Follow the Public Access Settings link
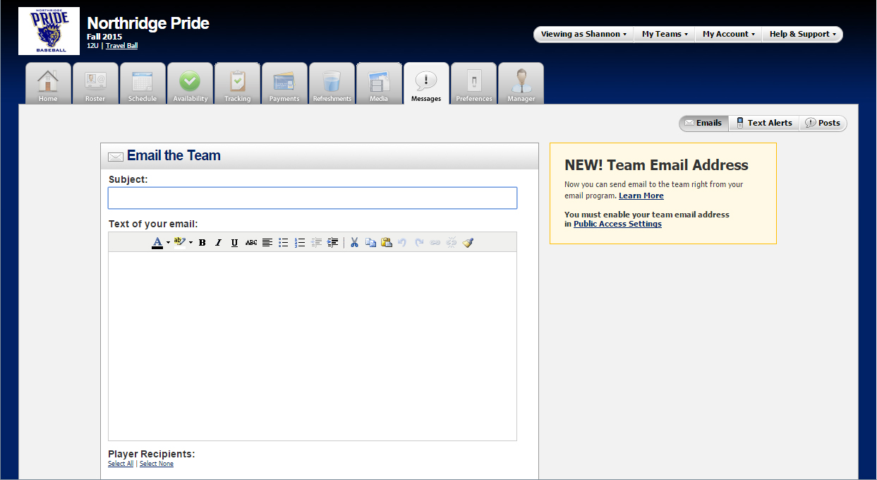The image size is (877, 480). pyautogui.click(x=617, y=224)
